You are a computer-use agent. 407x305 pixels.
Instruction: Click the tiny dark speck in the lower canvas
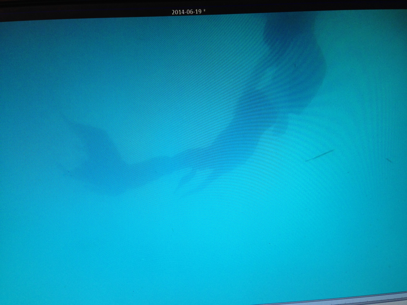[x=173, y=230]
